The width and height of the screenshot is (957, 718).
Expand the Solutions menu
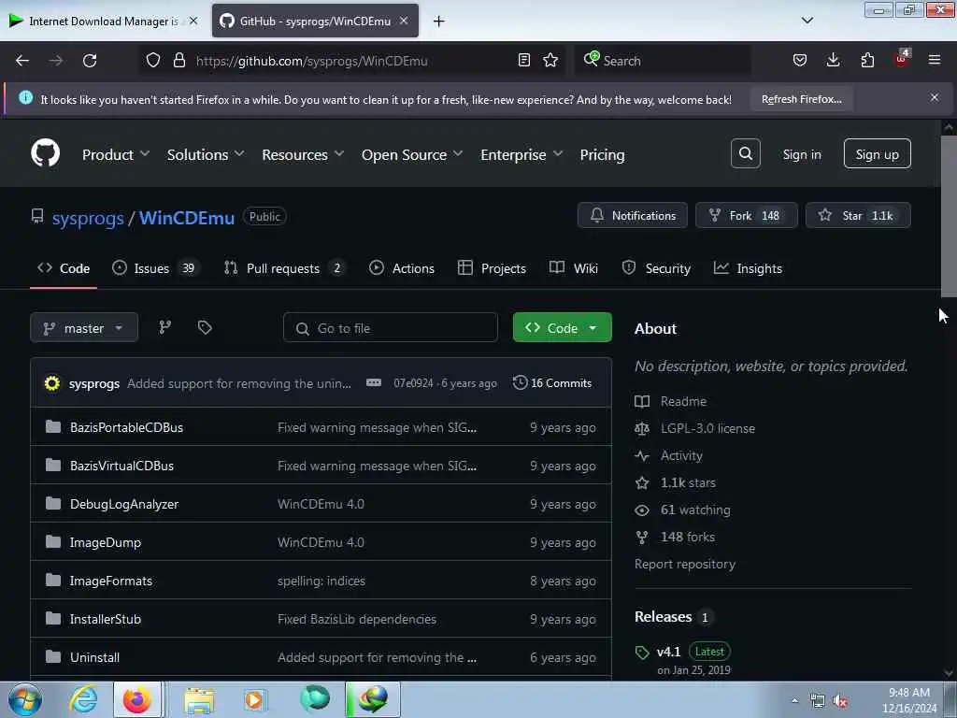click(206, 154)
